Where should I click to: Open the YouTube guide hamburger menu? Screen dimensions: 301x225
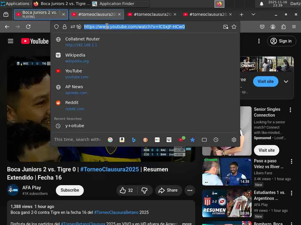coord(11,41)
